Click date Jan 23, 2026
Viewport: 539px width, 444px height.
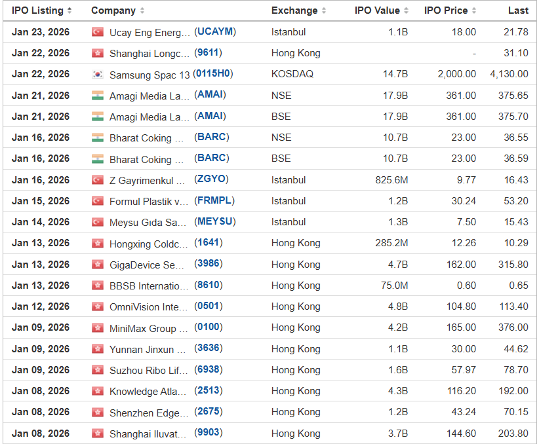pos(41,32)
